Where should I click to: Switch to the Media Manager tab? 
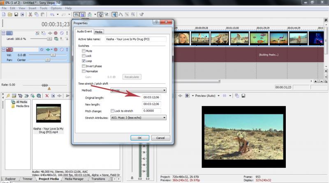(74, 179)
